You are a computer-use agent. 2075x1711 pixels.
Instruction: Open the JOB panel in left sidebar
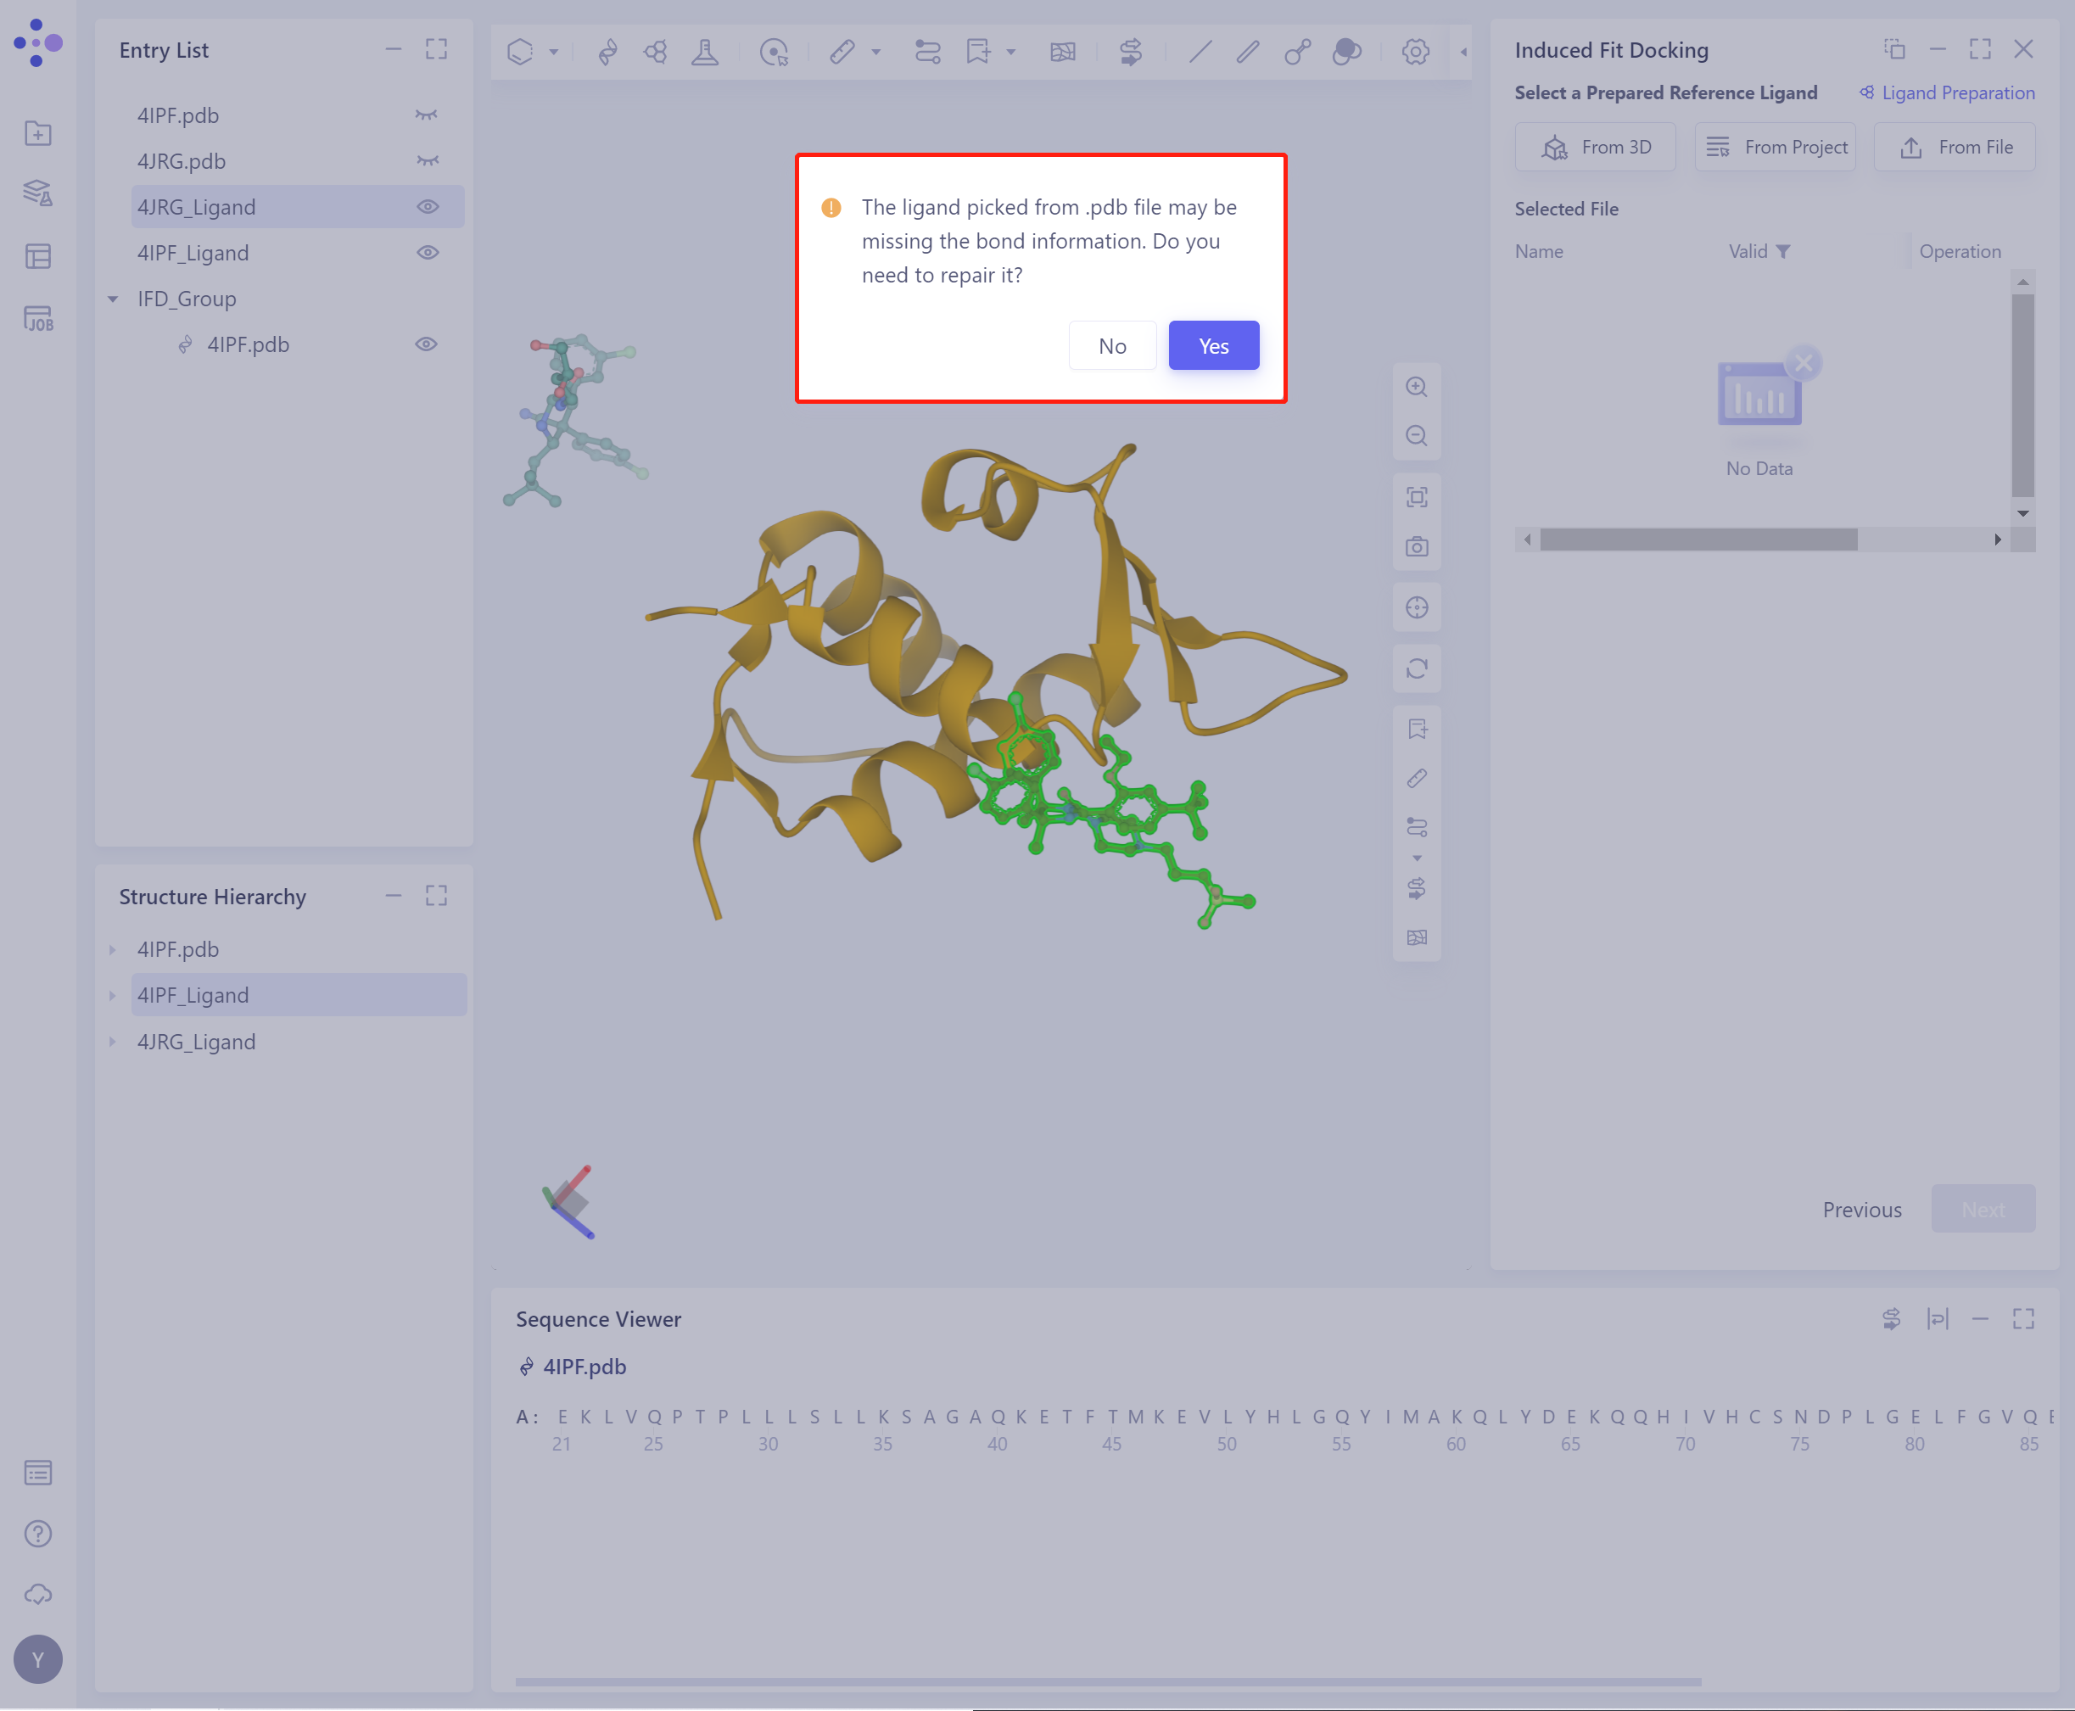click(x=37, y=319)
